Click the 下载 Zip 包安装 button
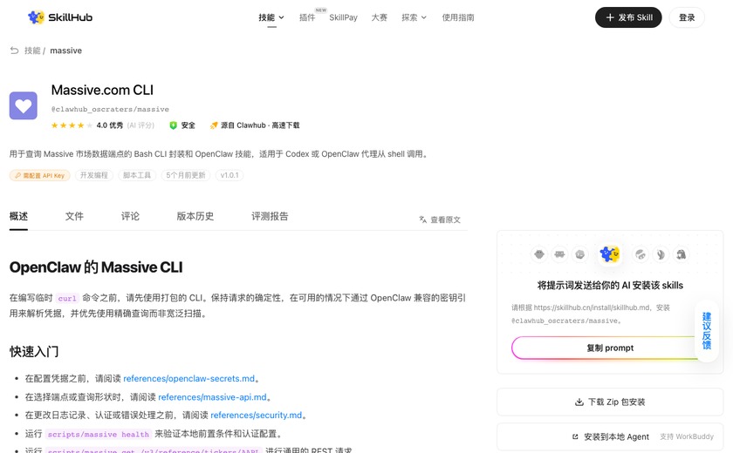This screenshot has width=733, height=453. click(610, 402)
